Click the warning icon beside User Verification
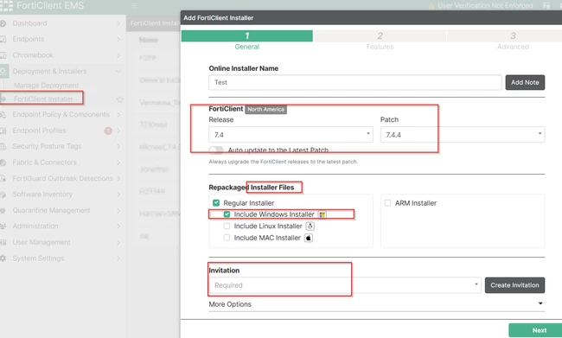This screenshot has height=338, width=562. (x=432, y=6)
